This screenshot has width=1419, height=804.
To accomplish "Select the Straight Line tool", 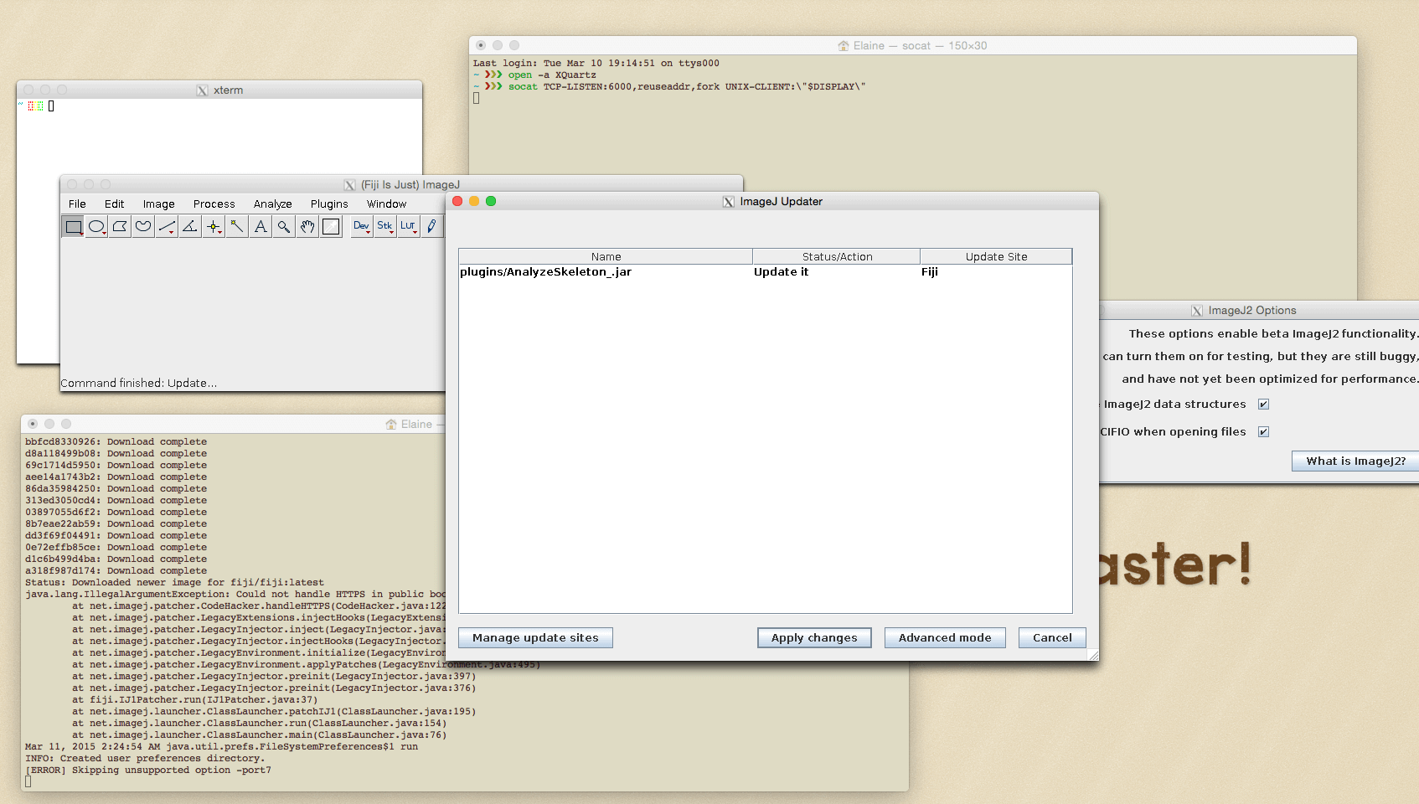I will coord(168,226).
